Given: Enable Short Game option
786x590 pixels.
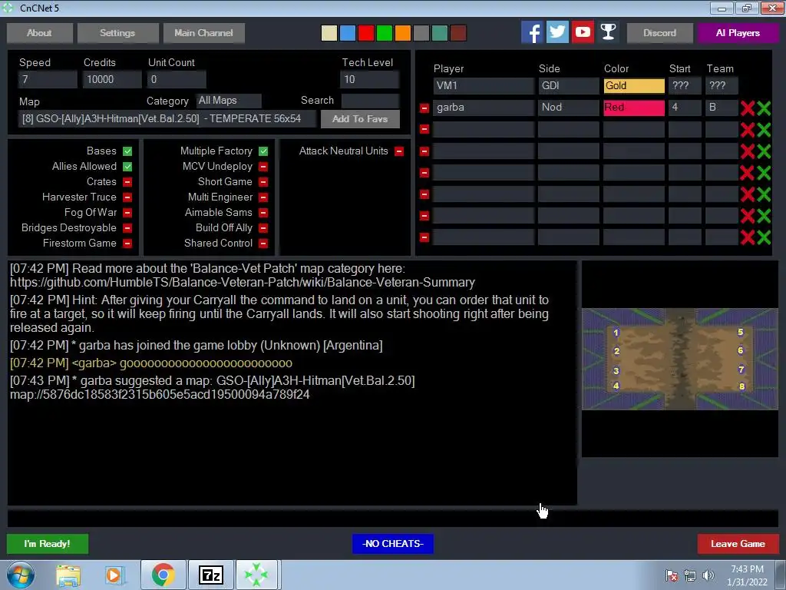Looking at the screenshot, I should pyautogui.click(x=263, y=181).
